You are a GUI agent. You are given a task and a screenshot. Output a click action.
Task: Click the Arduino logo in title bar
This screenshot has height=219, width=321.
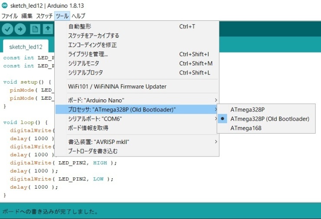[x=4, y=6]
